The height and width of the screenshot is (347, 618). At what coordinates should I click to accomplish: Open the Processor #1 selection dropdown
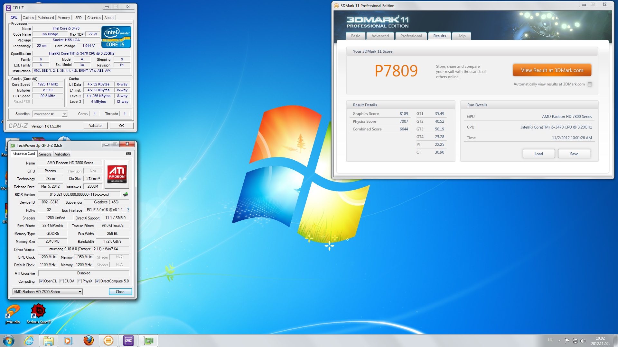tap(50, 114)
